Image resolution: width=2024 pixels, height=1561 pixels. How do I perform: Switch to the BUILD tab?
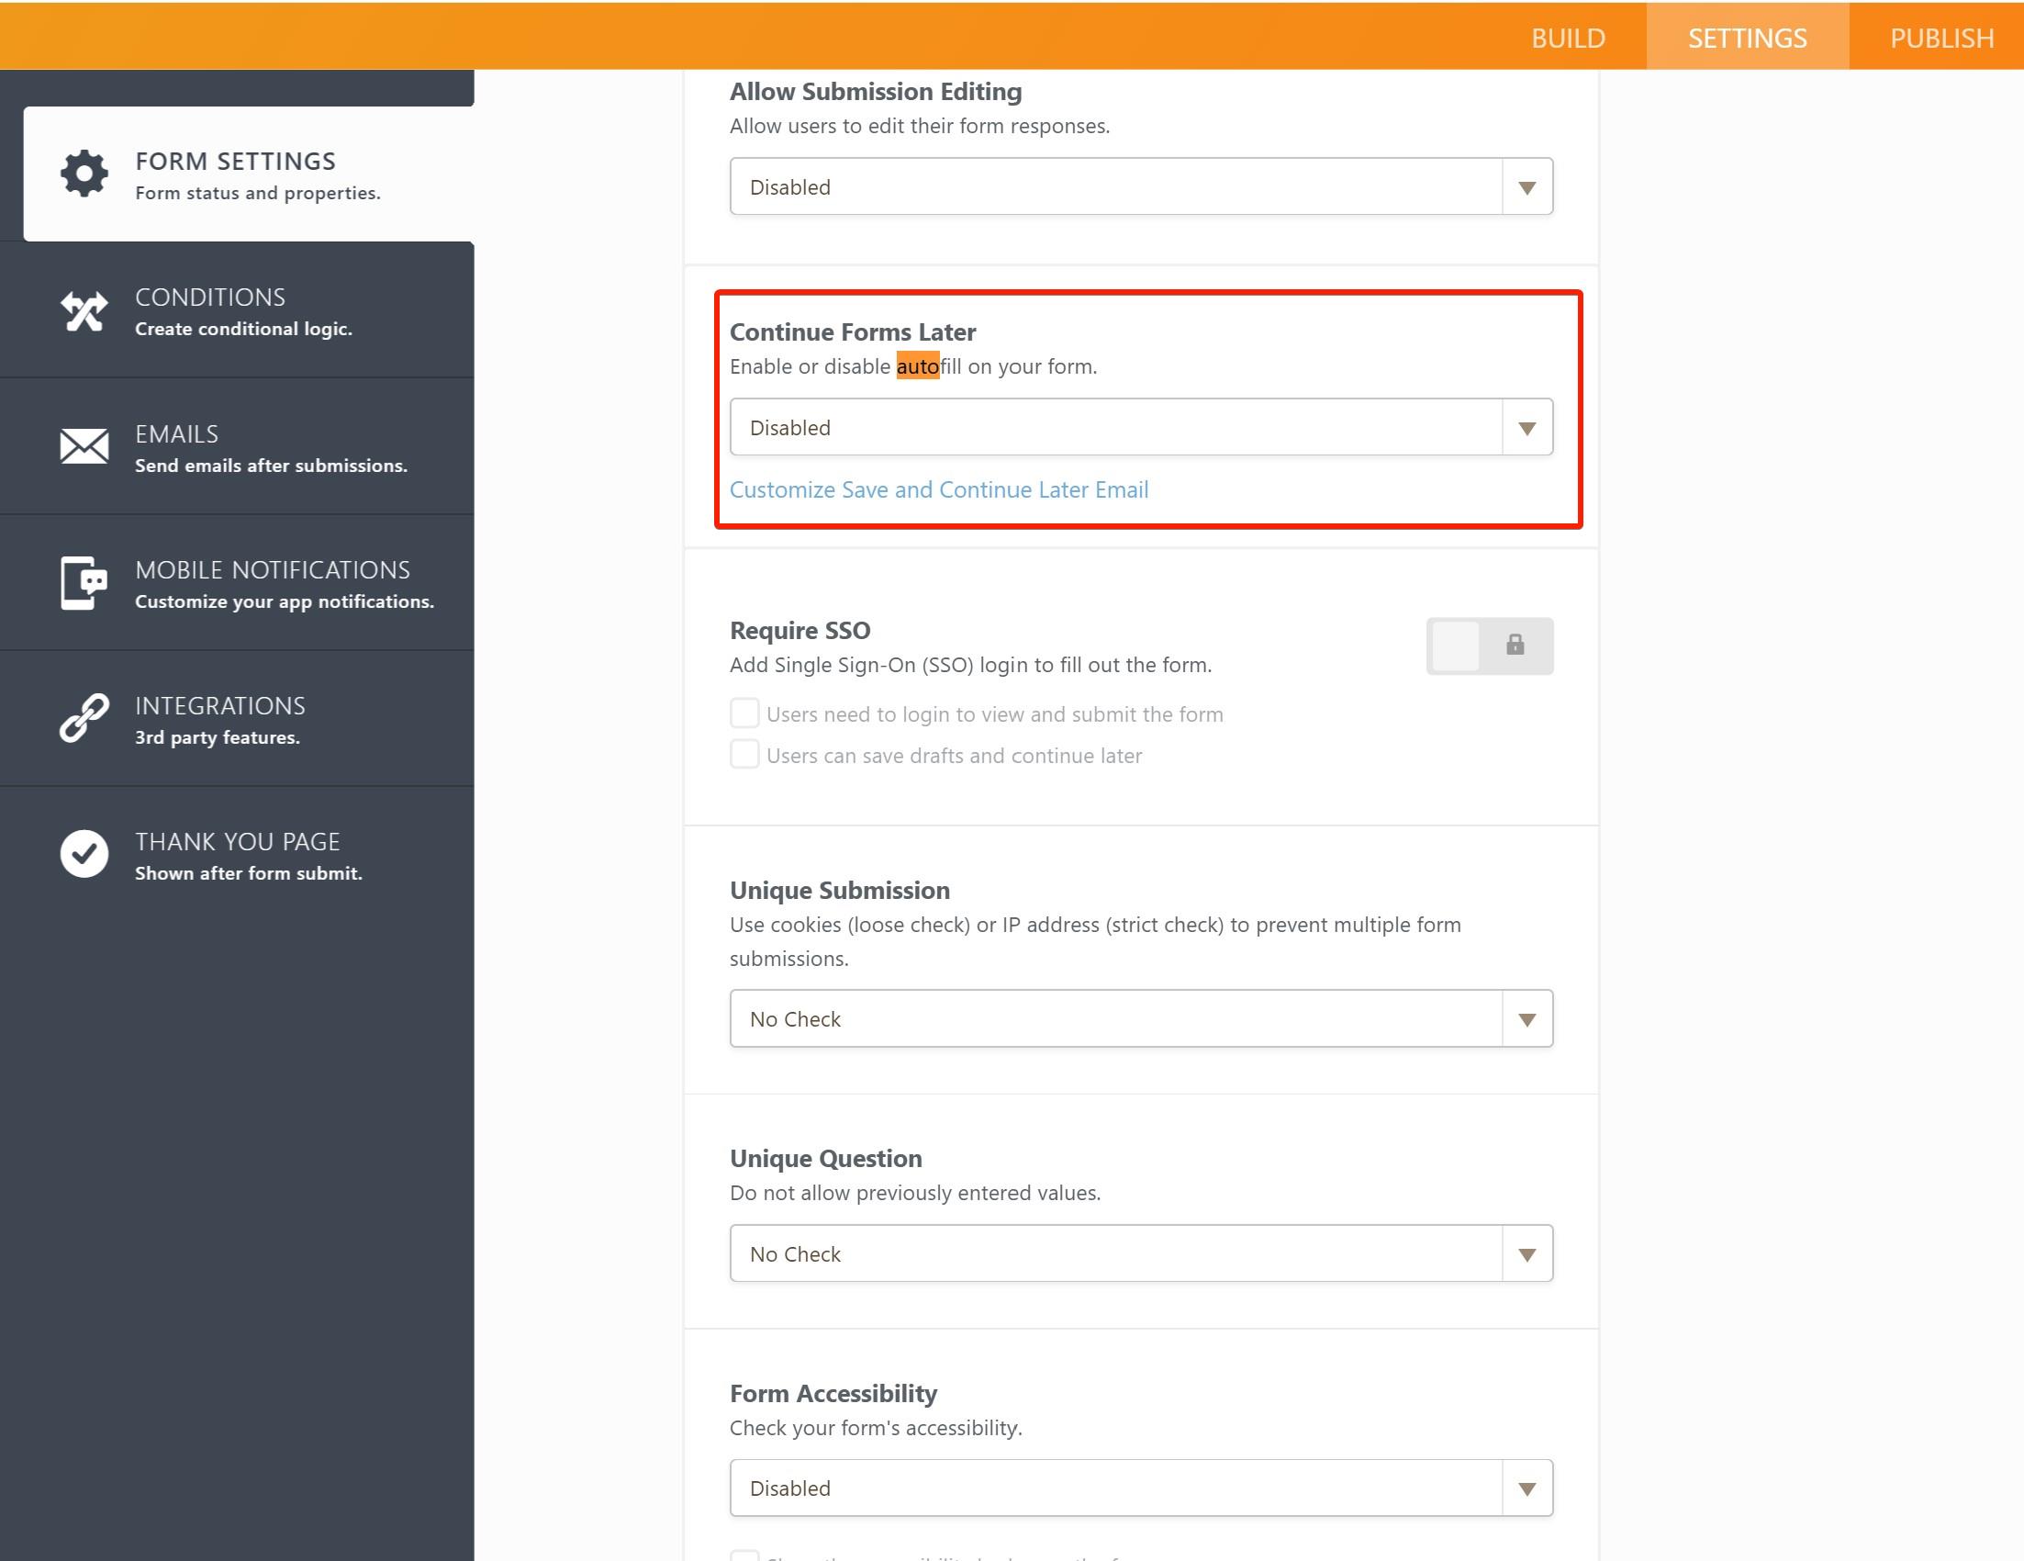point(1568,37)
